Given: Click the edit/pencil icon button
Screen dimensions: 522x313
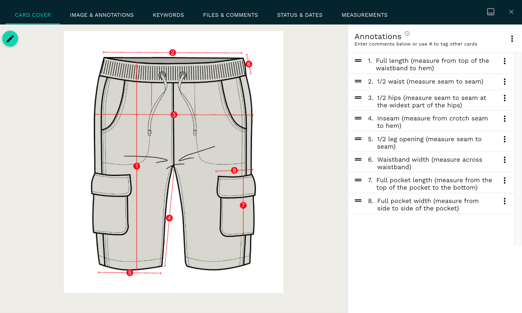Looking at the screenshot, I should (x=10, y=38).
